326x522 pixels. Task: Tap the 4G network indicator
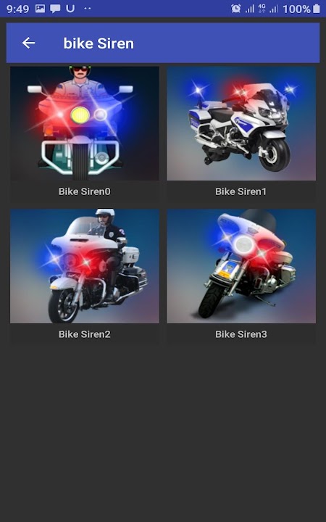[x=262, y=8]
